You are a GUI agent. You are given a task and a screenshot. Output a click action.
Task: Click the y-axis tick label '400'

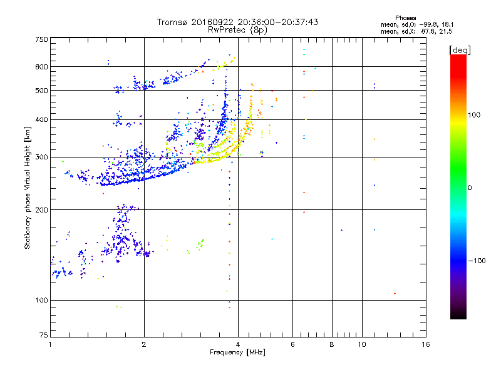click(41, 120)
